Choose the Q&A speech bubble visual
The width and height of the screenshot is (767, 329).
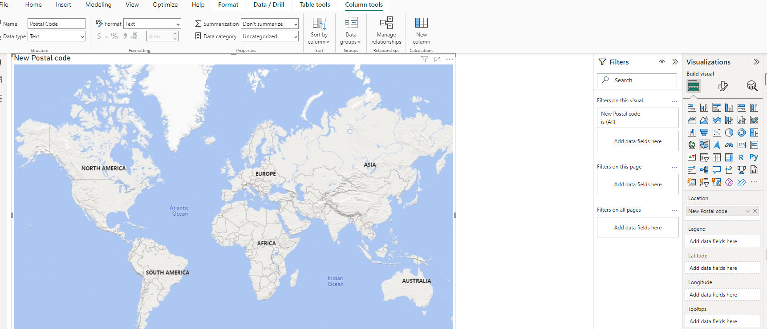point(716,170)
